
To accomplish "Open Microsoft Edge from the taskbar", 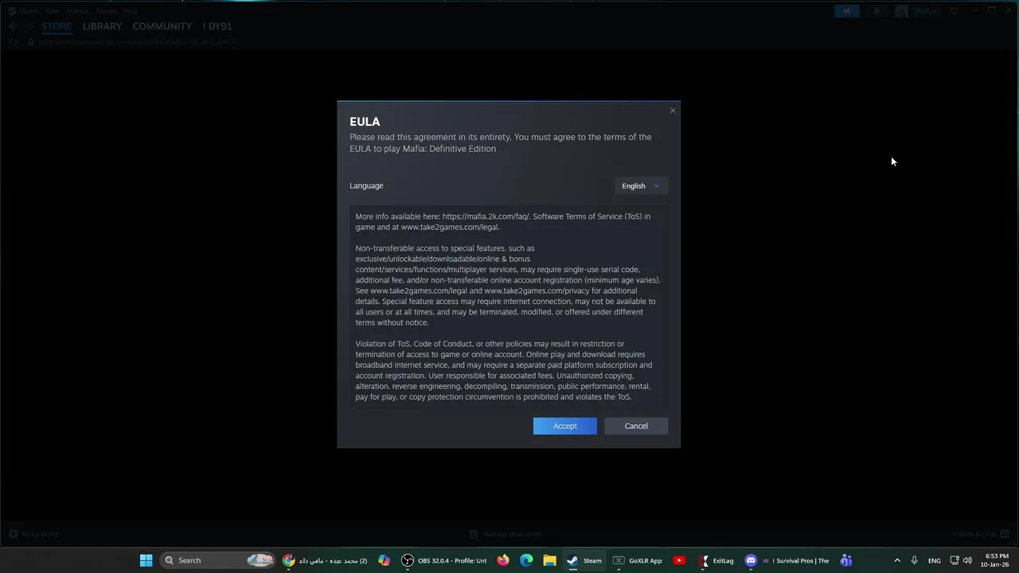I will (x=526, y=560).
